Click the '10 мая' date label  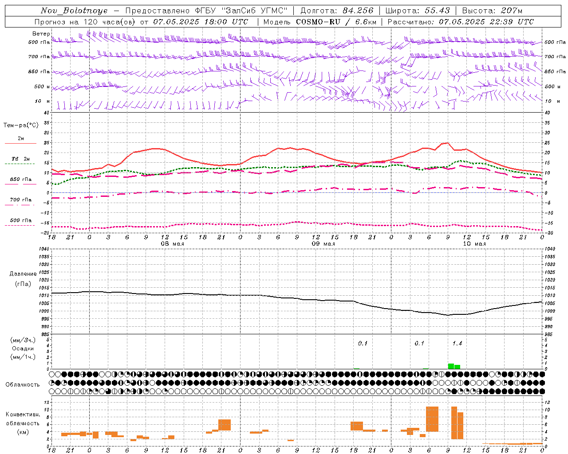[474, 244]
